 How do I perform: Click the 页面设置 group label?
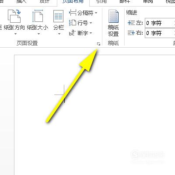point(27,43)
